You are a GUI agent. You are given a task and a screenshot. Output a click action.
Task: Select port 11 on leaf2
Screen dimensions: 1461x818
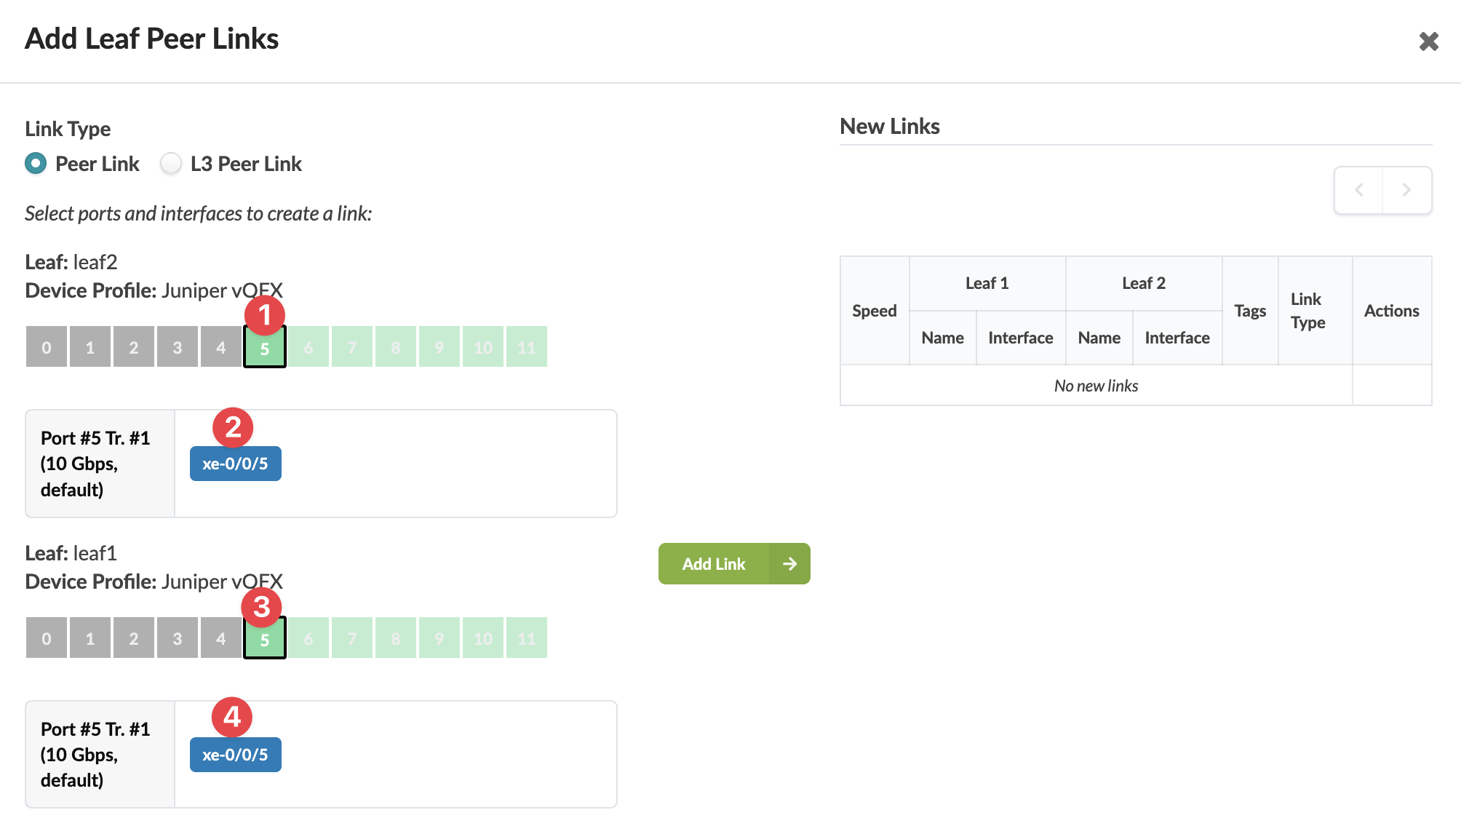click(527, 347)
